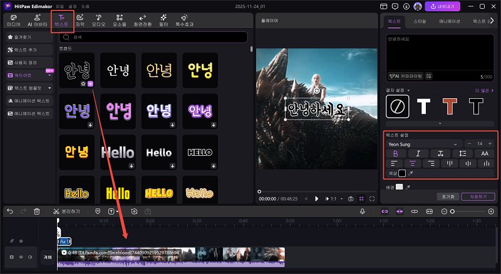Click the layout panel icon in title bar

[384, 6]
